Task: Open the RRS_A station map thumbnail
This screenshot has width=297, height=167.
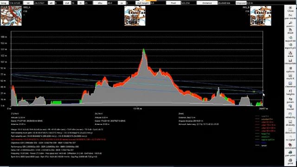Action: pos(11,16)
